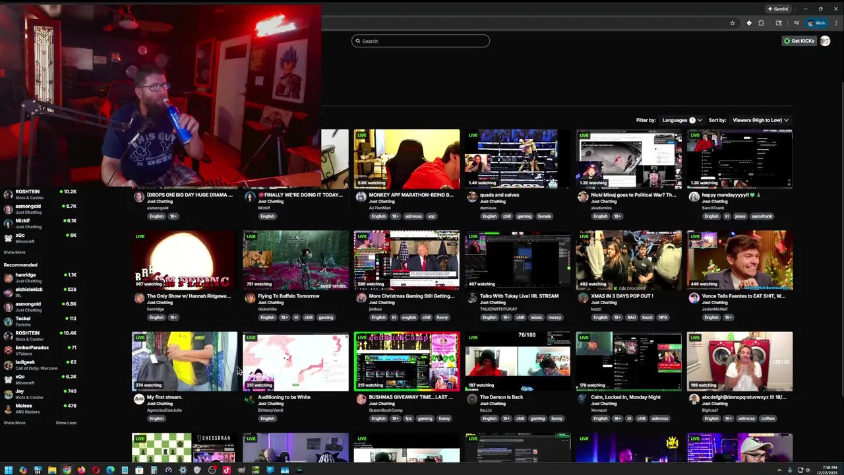
Task: Open ROSHTEIN channel with 10.2K viewers
Action: coord(40,194)
